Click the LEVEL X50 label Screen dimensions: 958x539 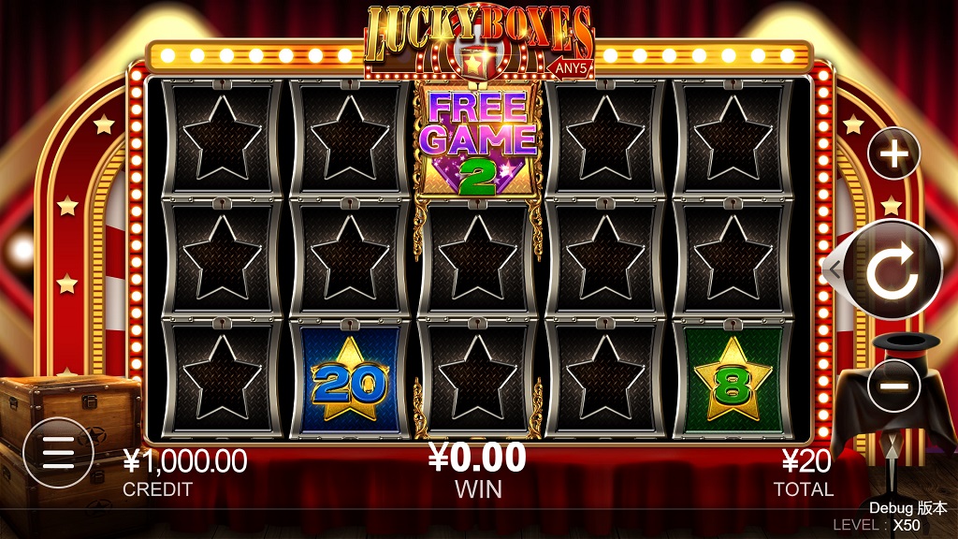[x=876, y=525]
